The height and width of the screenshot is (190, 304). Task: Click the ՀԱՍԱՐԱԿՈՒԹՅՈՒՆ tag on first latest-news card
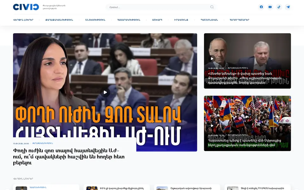tap(38, 187)
